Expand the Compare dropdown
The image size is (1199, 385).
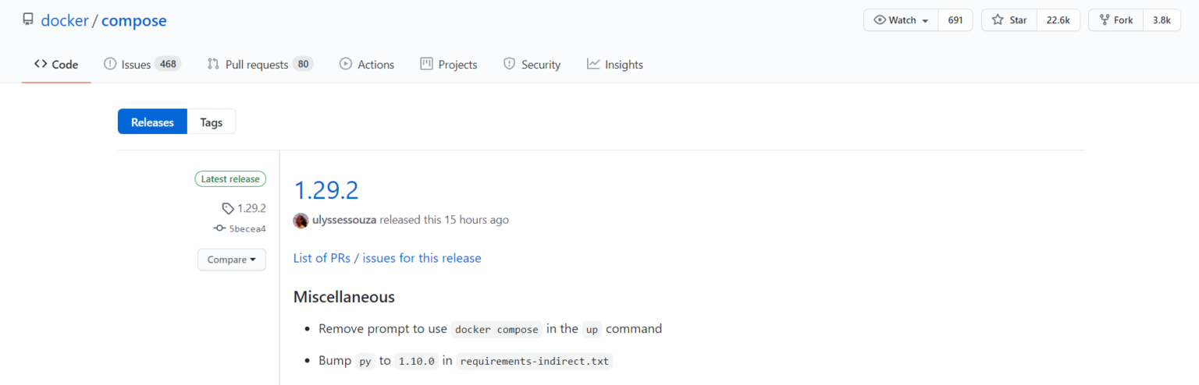point(232,260)
